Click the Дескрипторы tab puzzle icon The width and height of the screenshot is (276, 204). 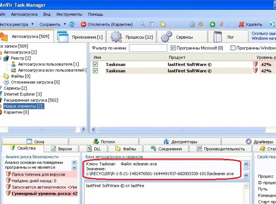tap(166, 141)
